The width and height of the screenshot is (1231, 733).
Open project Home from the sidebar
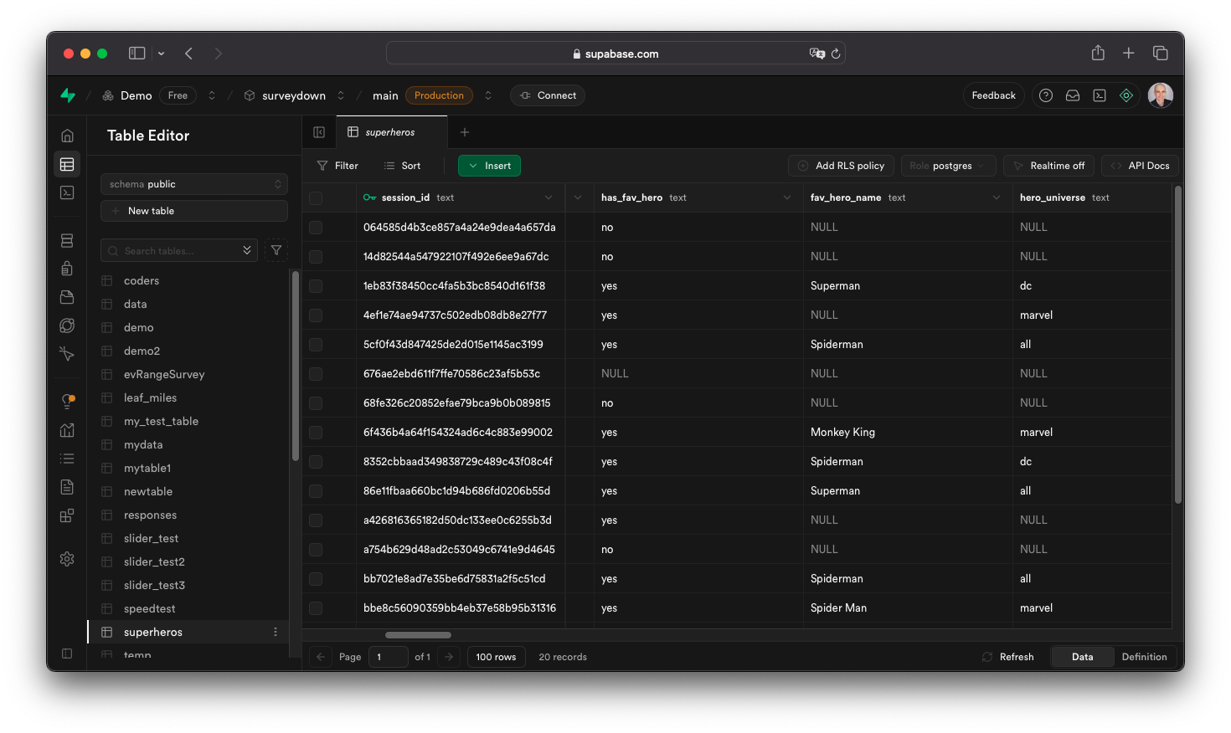[x=67, y=136]
